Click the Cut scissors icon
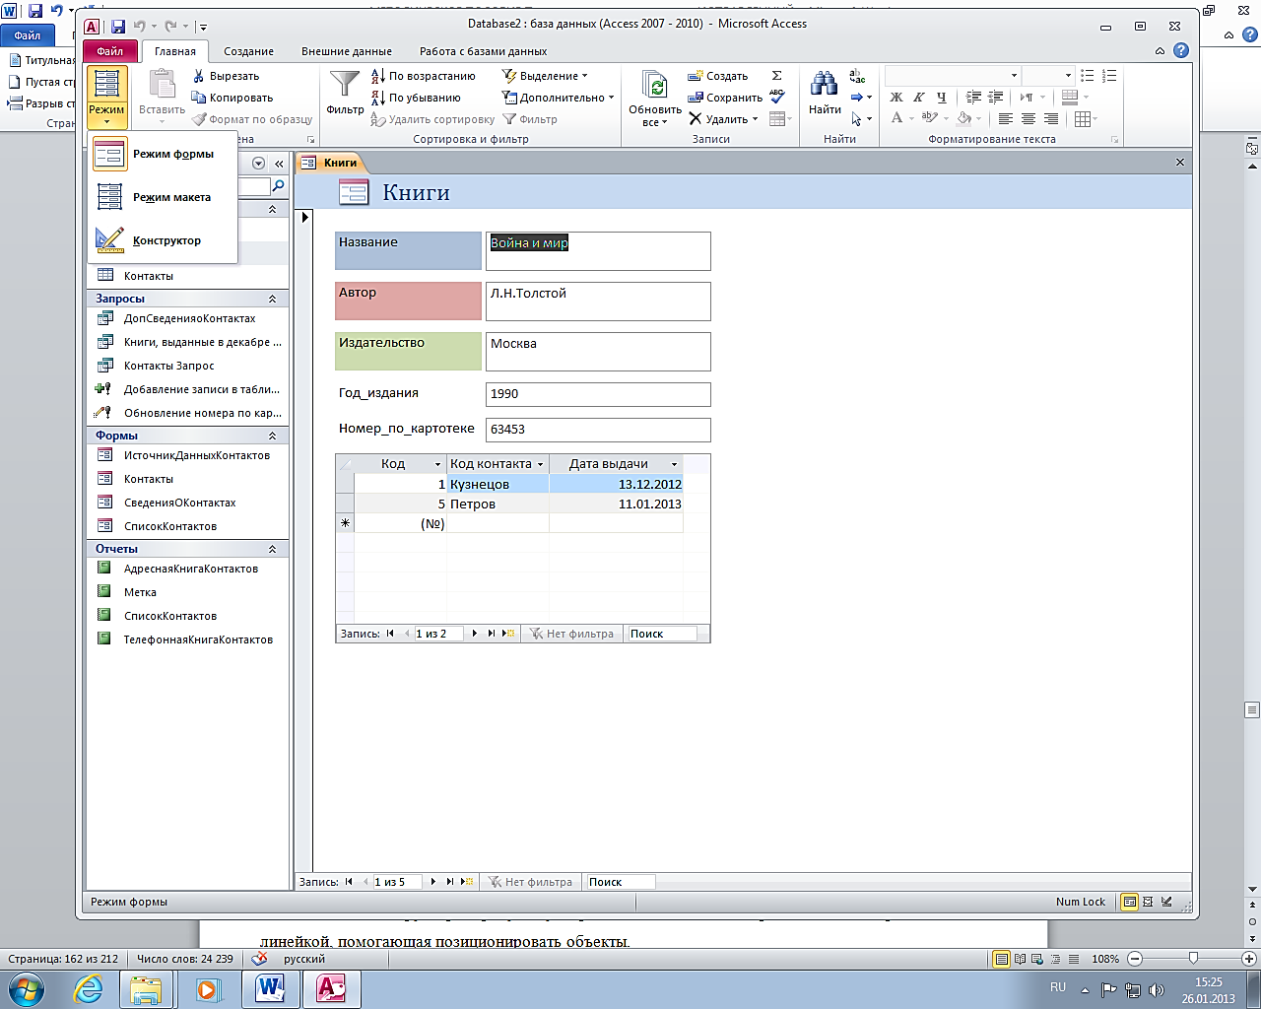Image resolution: width=1261 pixels, height=1009 pixels. [199, 76]
